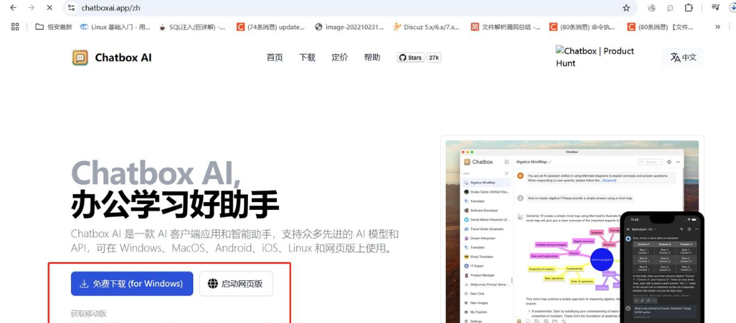
Task: Go to the 首页 nav item
Action: pyautogui.click(x=275, y=58)
